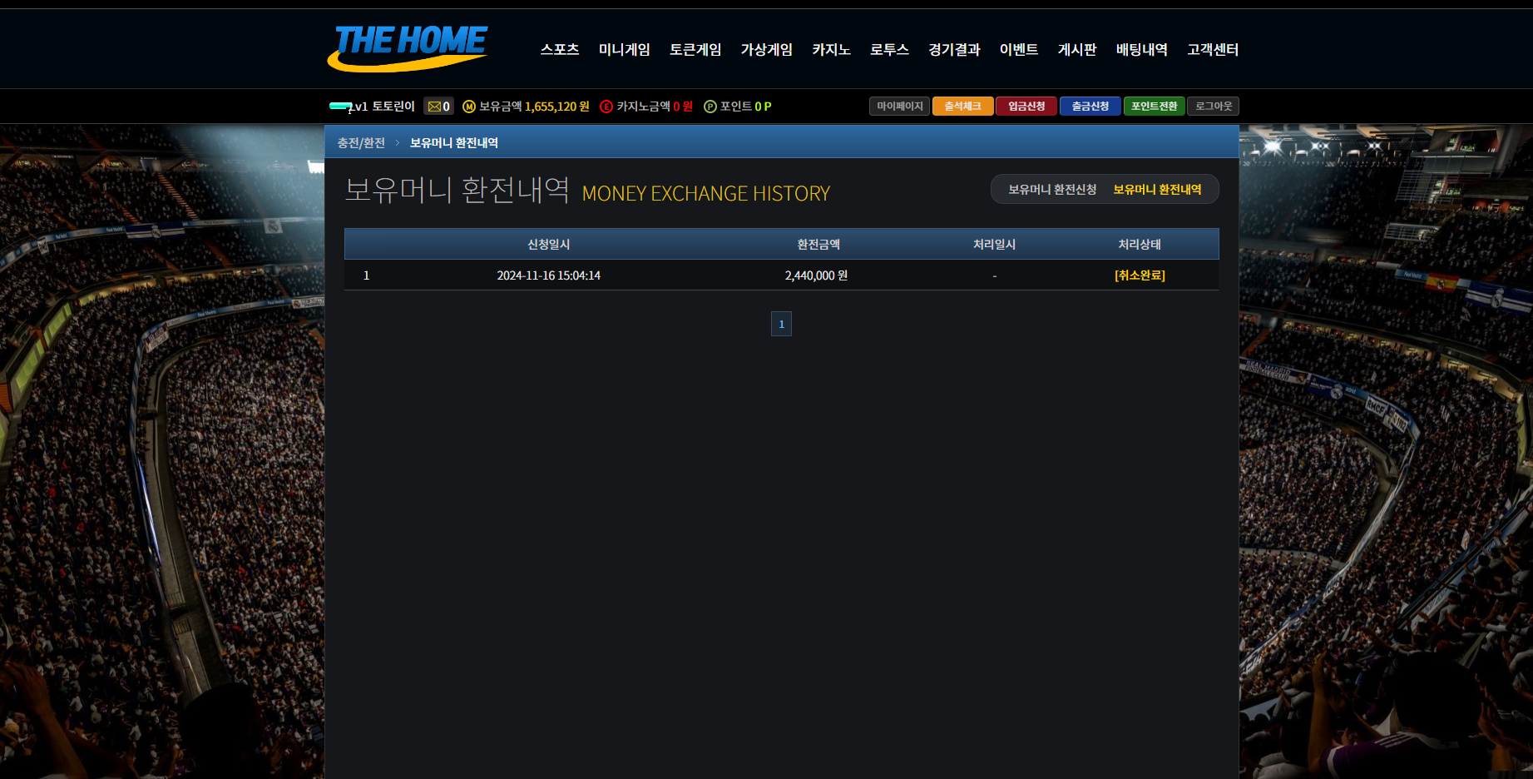The width and height of the screenshot is (1533, 779).
Task: Click the green P 포인트 icon
Action: [x=710, y=107]
